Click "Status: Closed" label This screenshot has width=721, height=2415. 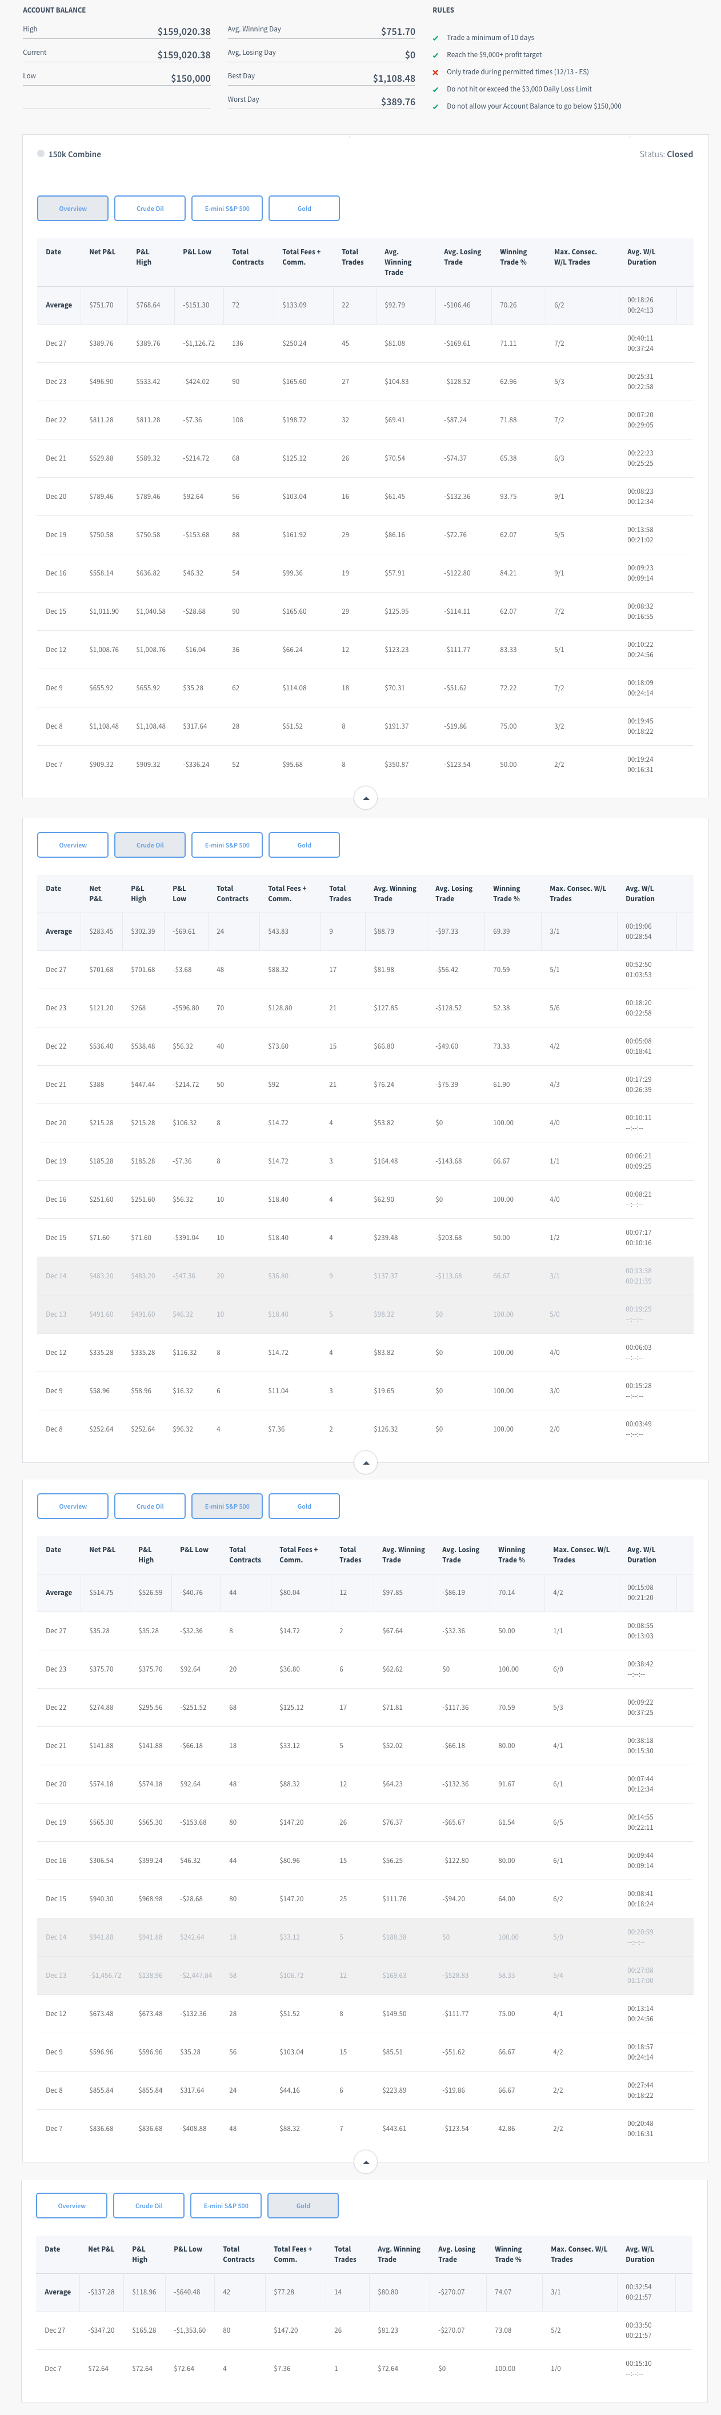point(666,155)
